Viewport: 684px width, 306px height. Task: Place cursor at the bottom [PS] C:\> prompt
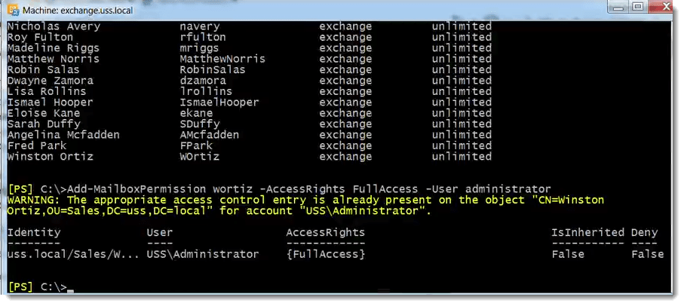point(38,287)
